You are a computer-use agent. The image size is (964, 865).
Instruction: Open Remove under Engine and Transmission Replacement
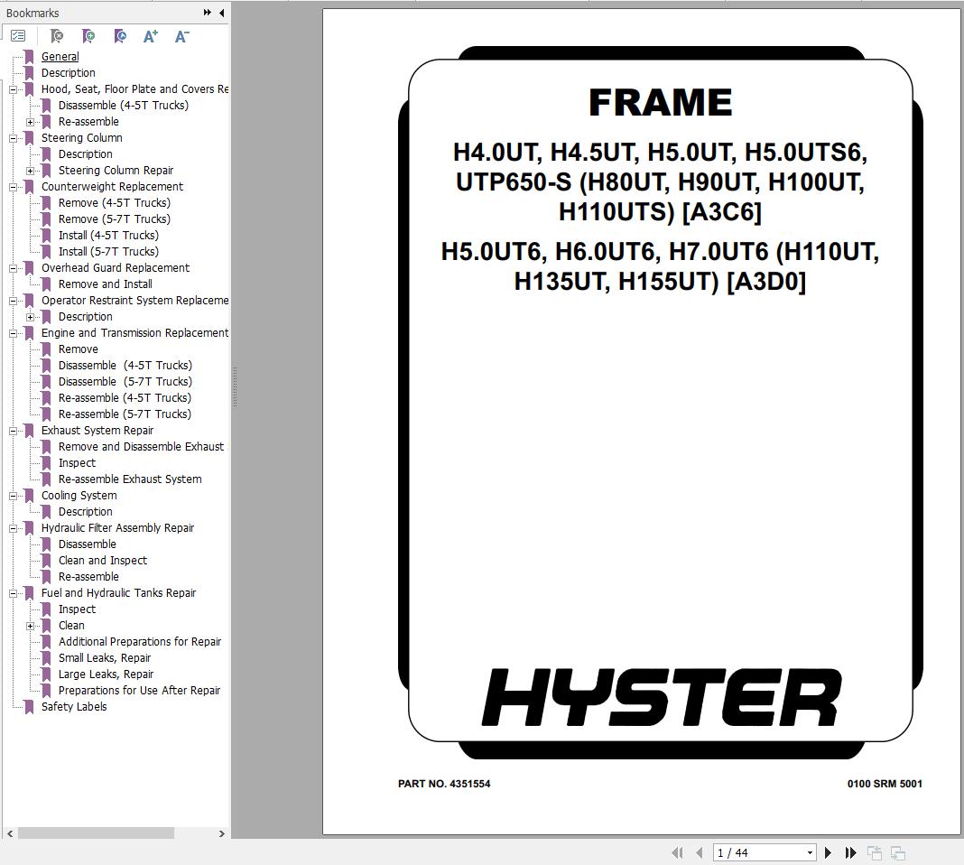pos(79,349)
